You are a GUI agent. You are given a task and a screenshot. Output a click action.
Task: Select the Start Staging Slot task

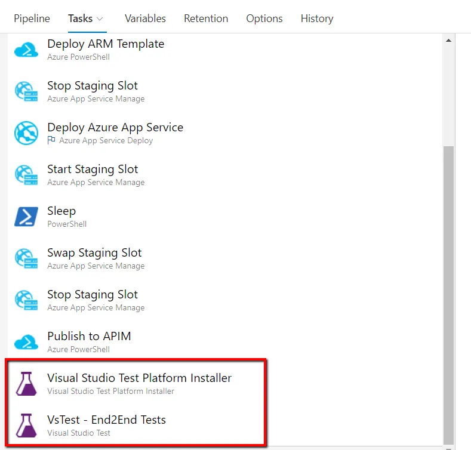point(225,175)
